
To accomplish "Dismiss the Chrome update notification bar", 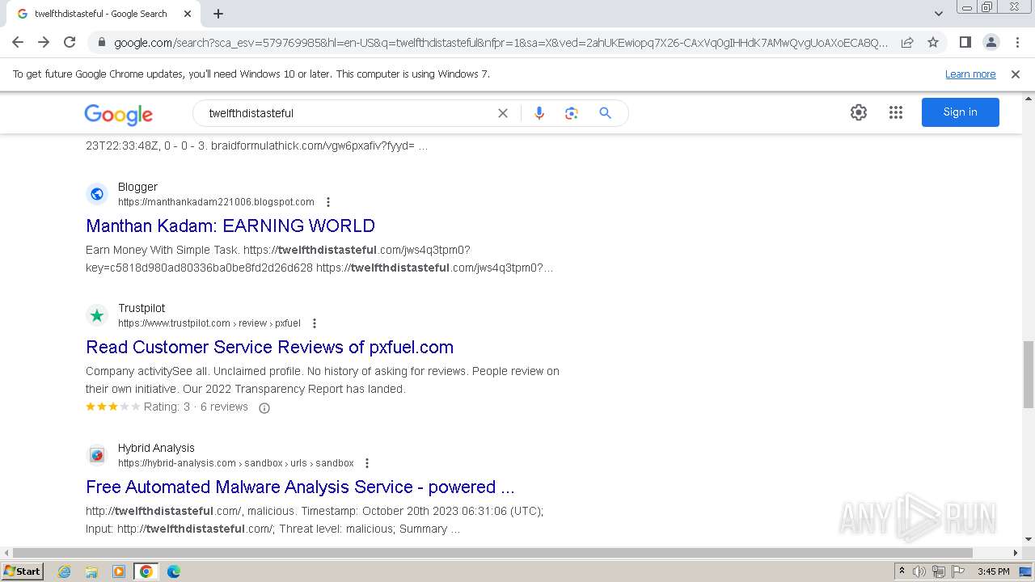I will click(x=1016, y=74).
